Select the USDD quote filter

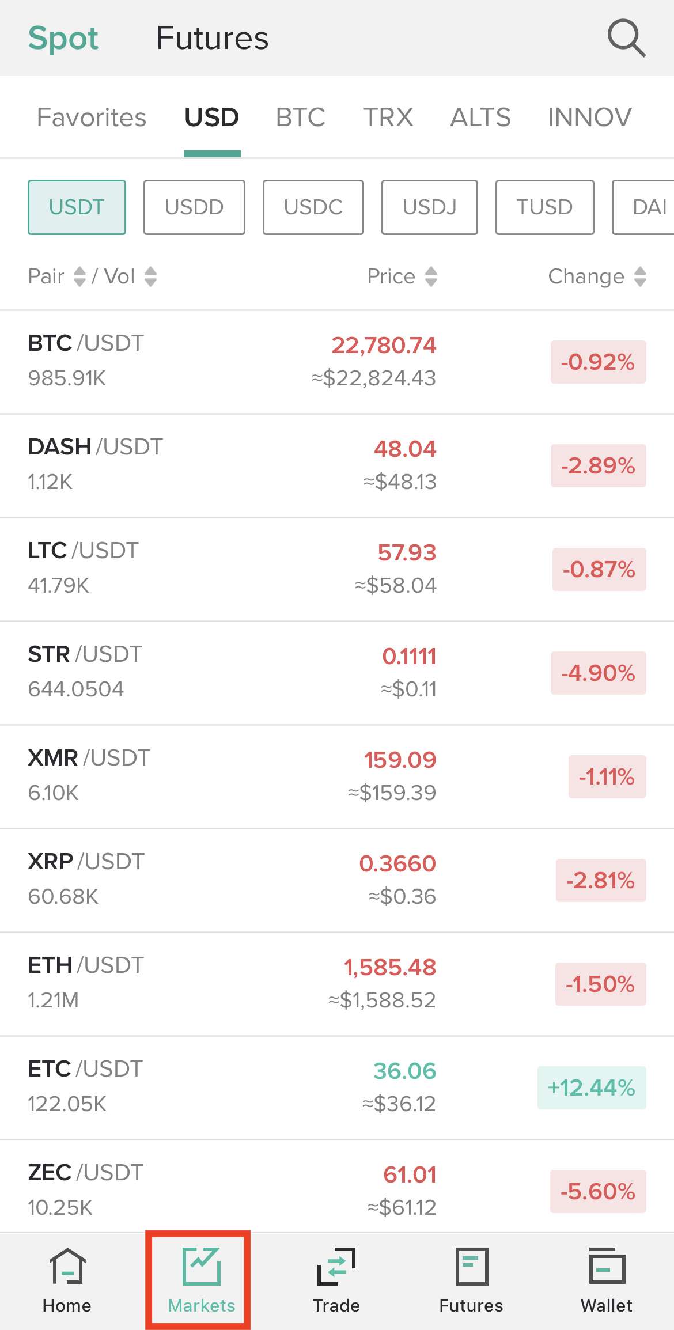point(194,207)
